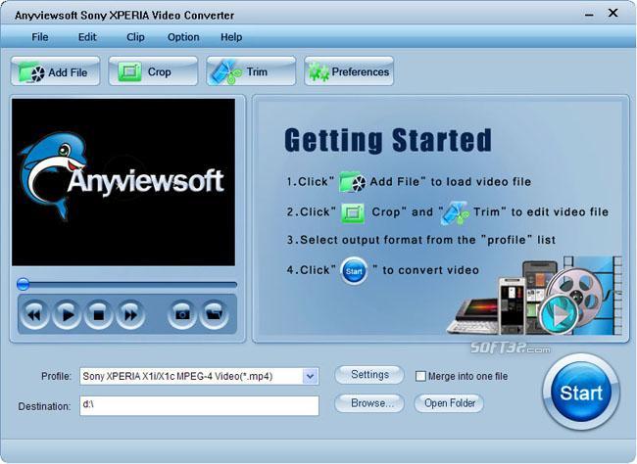
Task: Open Preferences from the toolbar
Action: 349,71
